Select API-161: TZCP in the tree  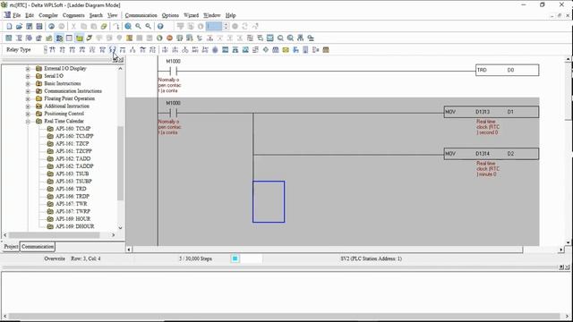click(72, 143)
